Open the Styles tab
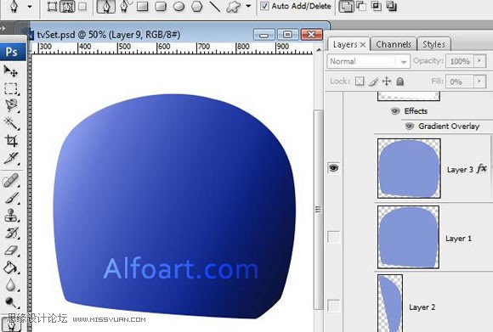This screenshot has height=332, width=493. [433, 45]
